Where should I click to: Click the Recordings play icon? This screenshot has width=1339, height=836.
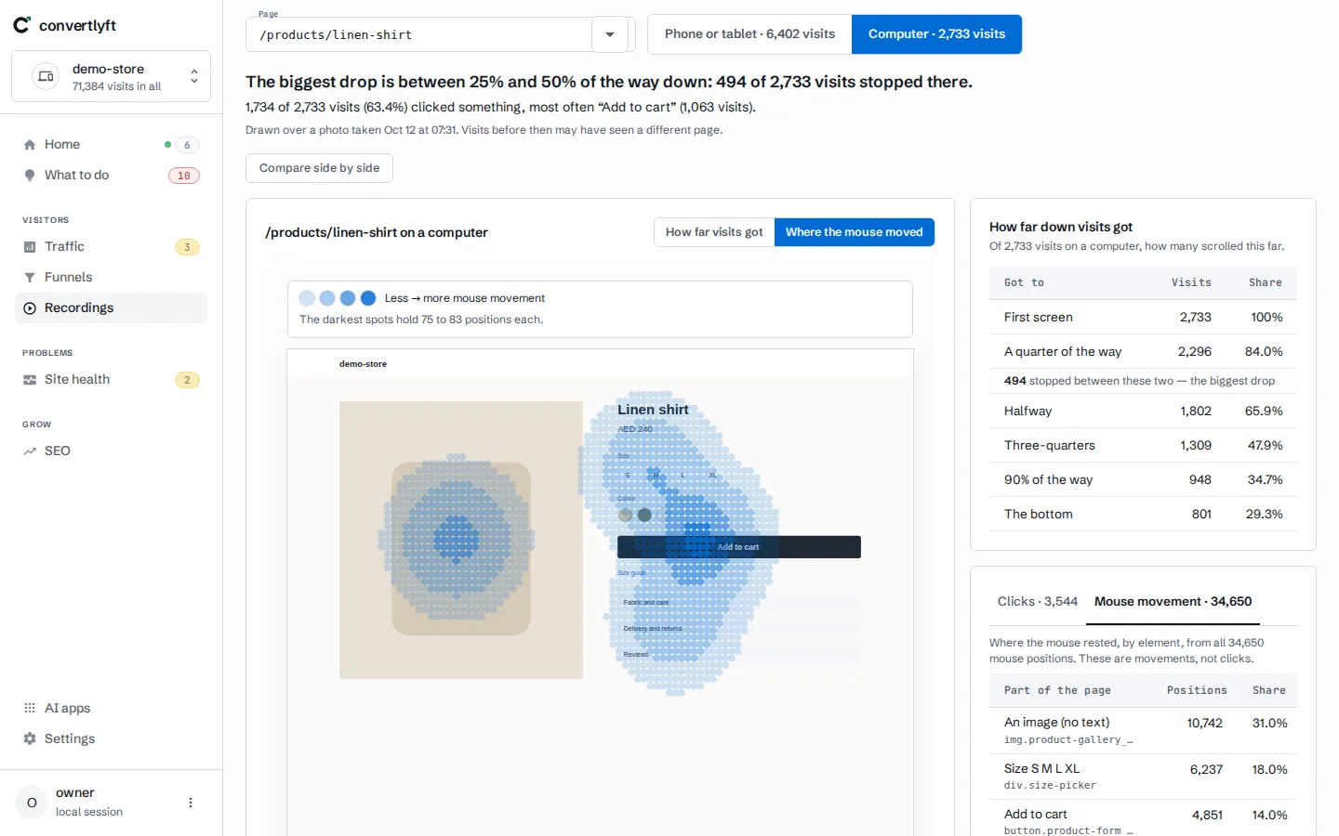[x=30, y=308]
